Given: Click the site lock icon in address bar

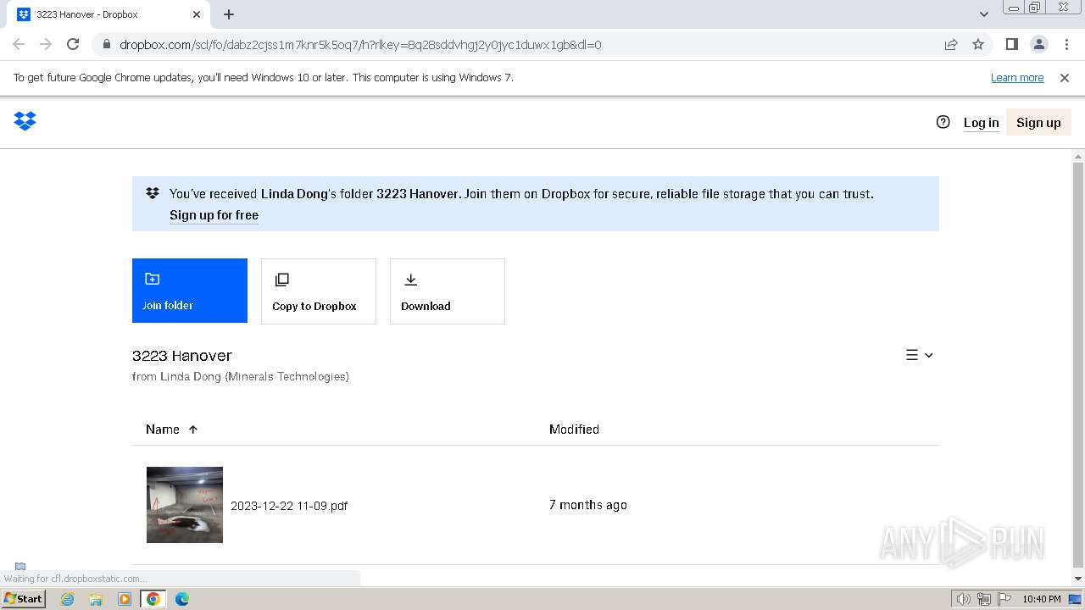Looking at the screenshot, I should coord(107,44).
